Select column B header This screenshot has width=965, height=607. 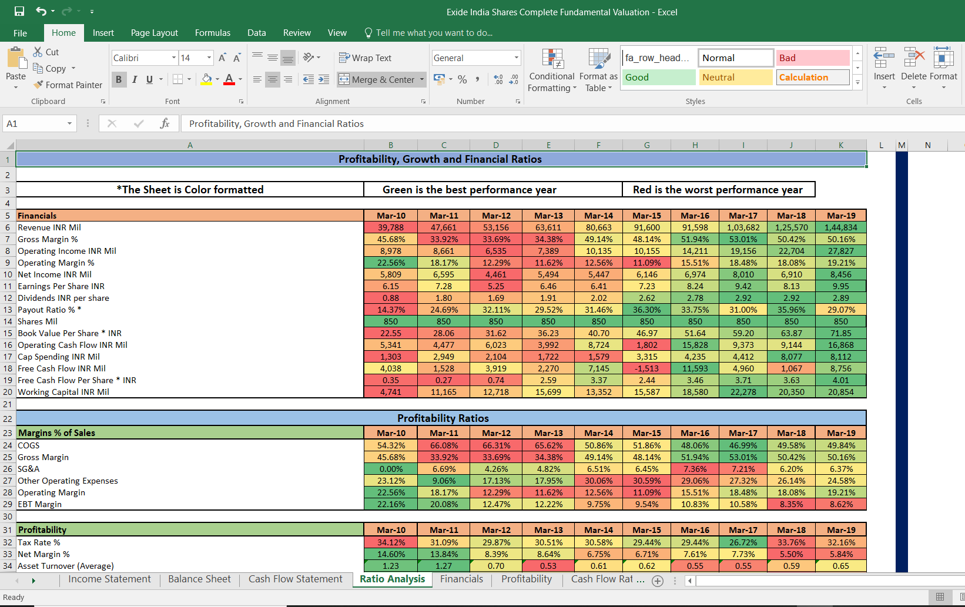click(x=391, y=145)
